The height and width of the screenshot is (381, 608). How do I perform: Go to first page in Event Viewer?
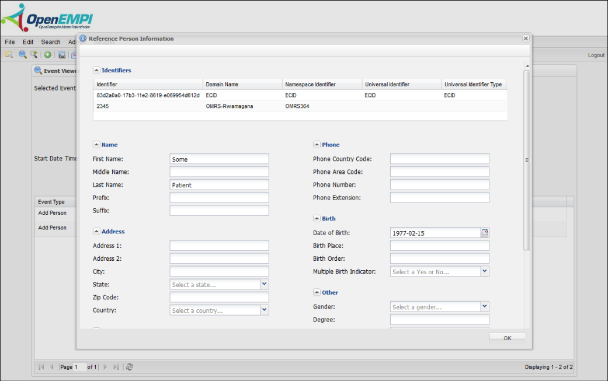point(41,366)
